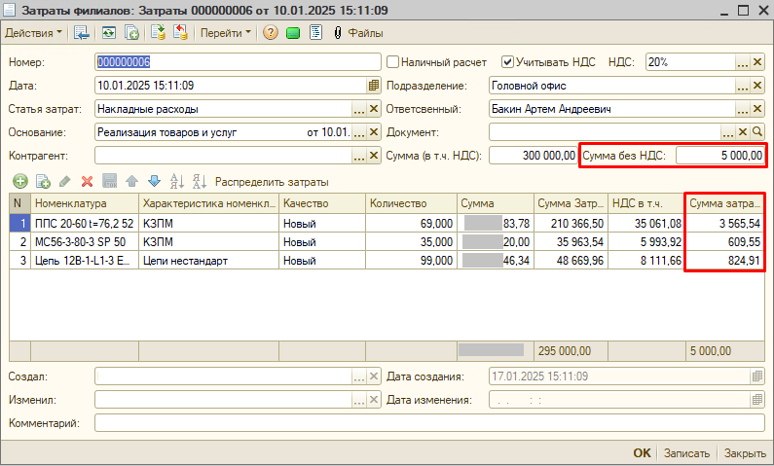Screen dimensions: 774x466
Task: Click the reread document refresh icon
Action: [x=109, y=33]
